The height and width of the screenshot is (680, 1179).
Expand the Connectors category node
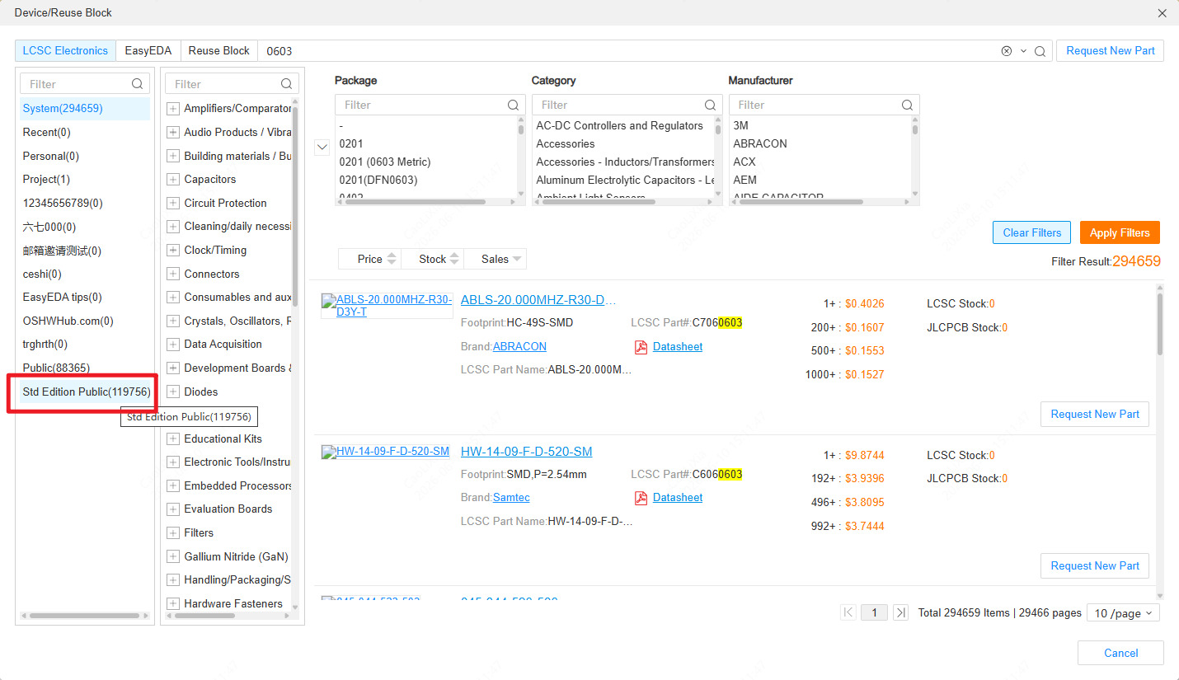tap(173, 274)
